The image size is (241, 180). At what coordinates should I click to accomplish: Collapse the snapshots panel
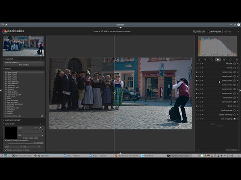click(x=4, y=59)
